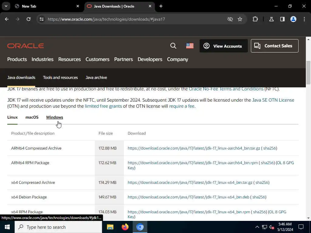Open sha256 link for ARM64 Compressed Archive
311x233 pixels.
point(270,148)
